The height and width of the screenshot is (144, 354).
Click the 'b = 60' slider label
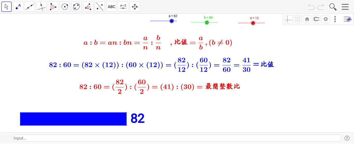coord(208,17)
